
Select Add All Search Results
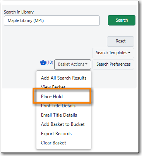click(64, 78)
